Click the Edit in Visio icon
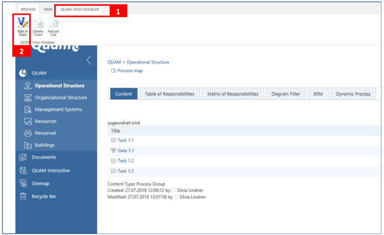Image resolution: width=384 pixels, height=235 pixels. point(22,22)
